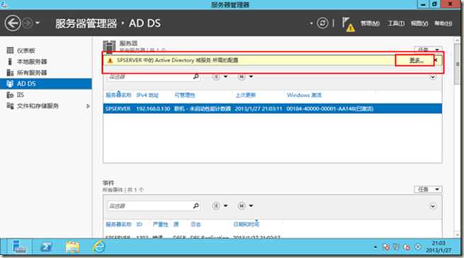Open the 帮助(H) menu

(x=443, y=23)
